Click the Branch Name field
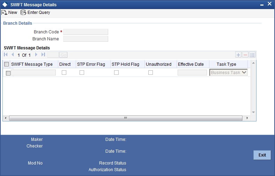The width and height of the screenshot is (275, 176). pyautogui.click(x=86, y=39)
